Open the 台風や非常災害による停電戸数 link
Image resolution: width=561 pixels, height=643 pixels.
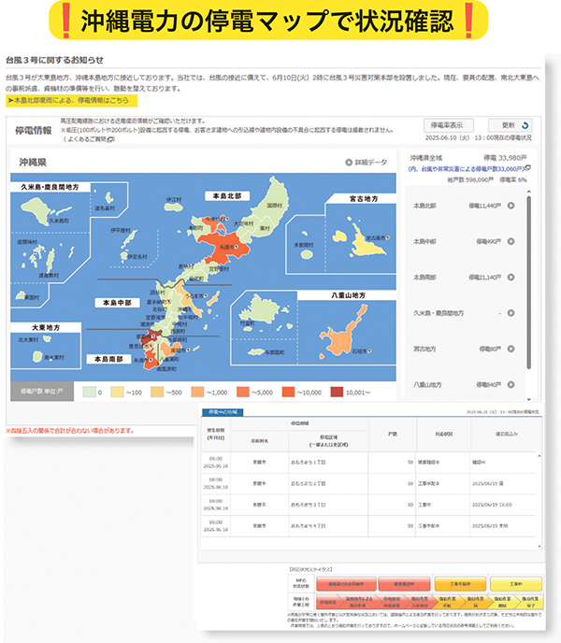pos(467,168)
